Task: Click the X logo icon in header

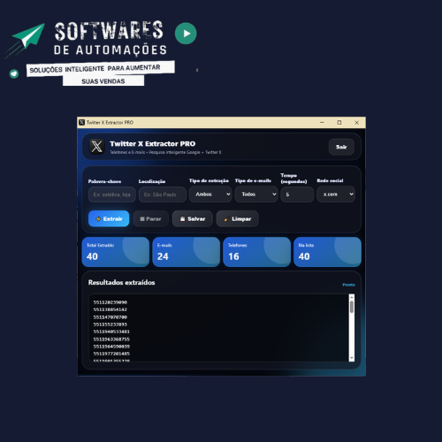Action: tap(97, 147)
